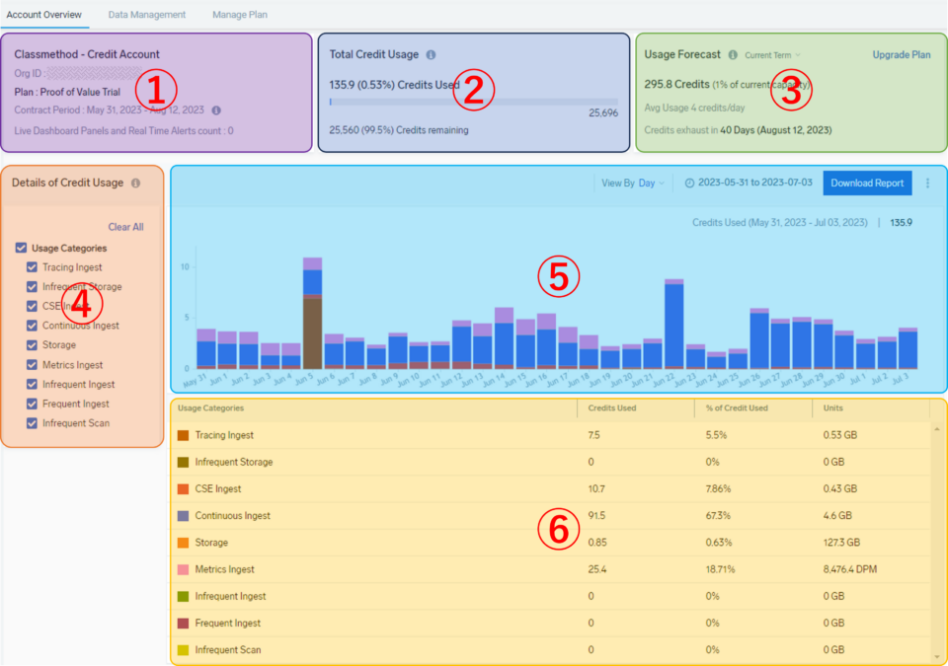Click the Continuous Ingest color swatch in table
The height and width of the screenshot is (666, 948).
pyautogui.click(x=183, y=516)
